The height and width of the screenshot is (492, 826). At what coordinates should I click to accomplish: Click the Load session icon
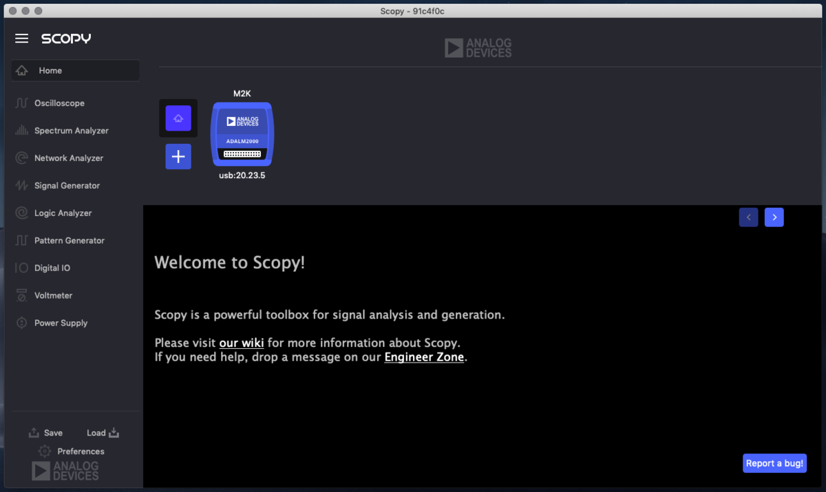tap(114, 433)
